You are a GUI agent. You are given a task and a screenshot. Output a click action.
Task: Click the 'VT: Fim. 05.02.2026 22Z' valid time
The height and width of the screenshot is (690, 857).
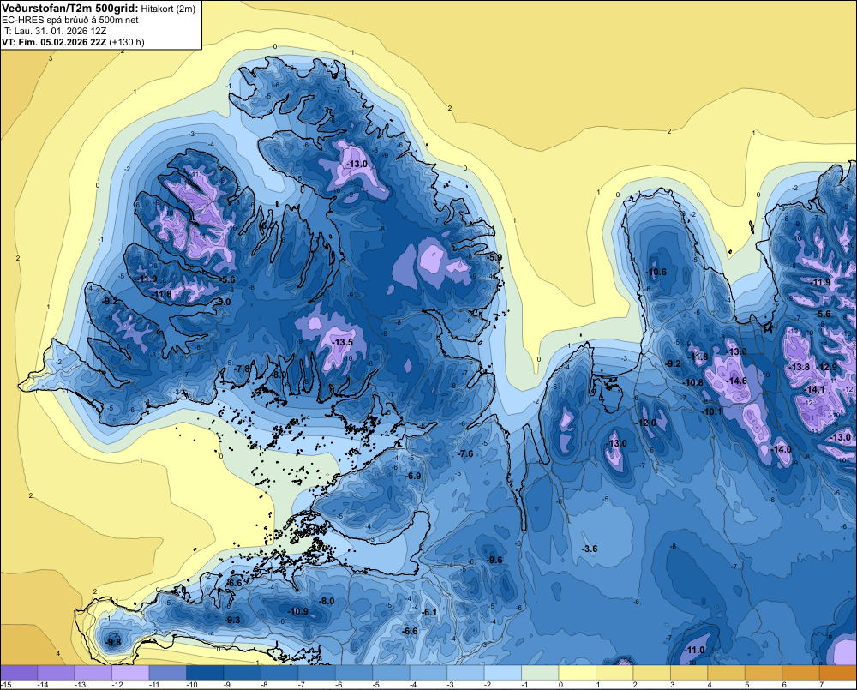pos(54,42)
